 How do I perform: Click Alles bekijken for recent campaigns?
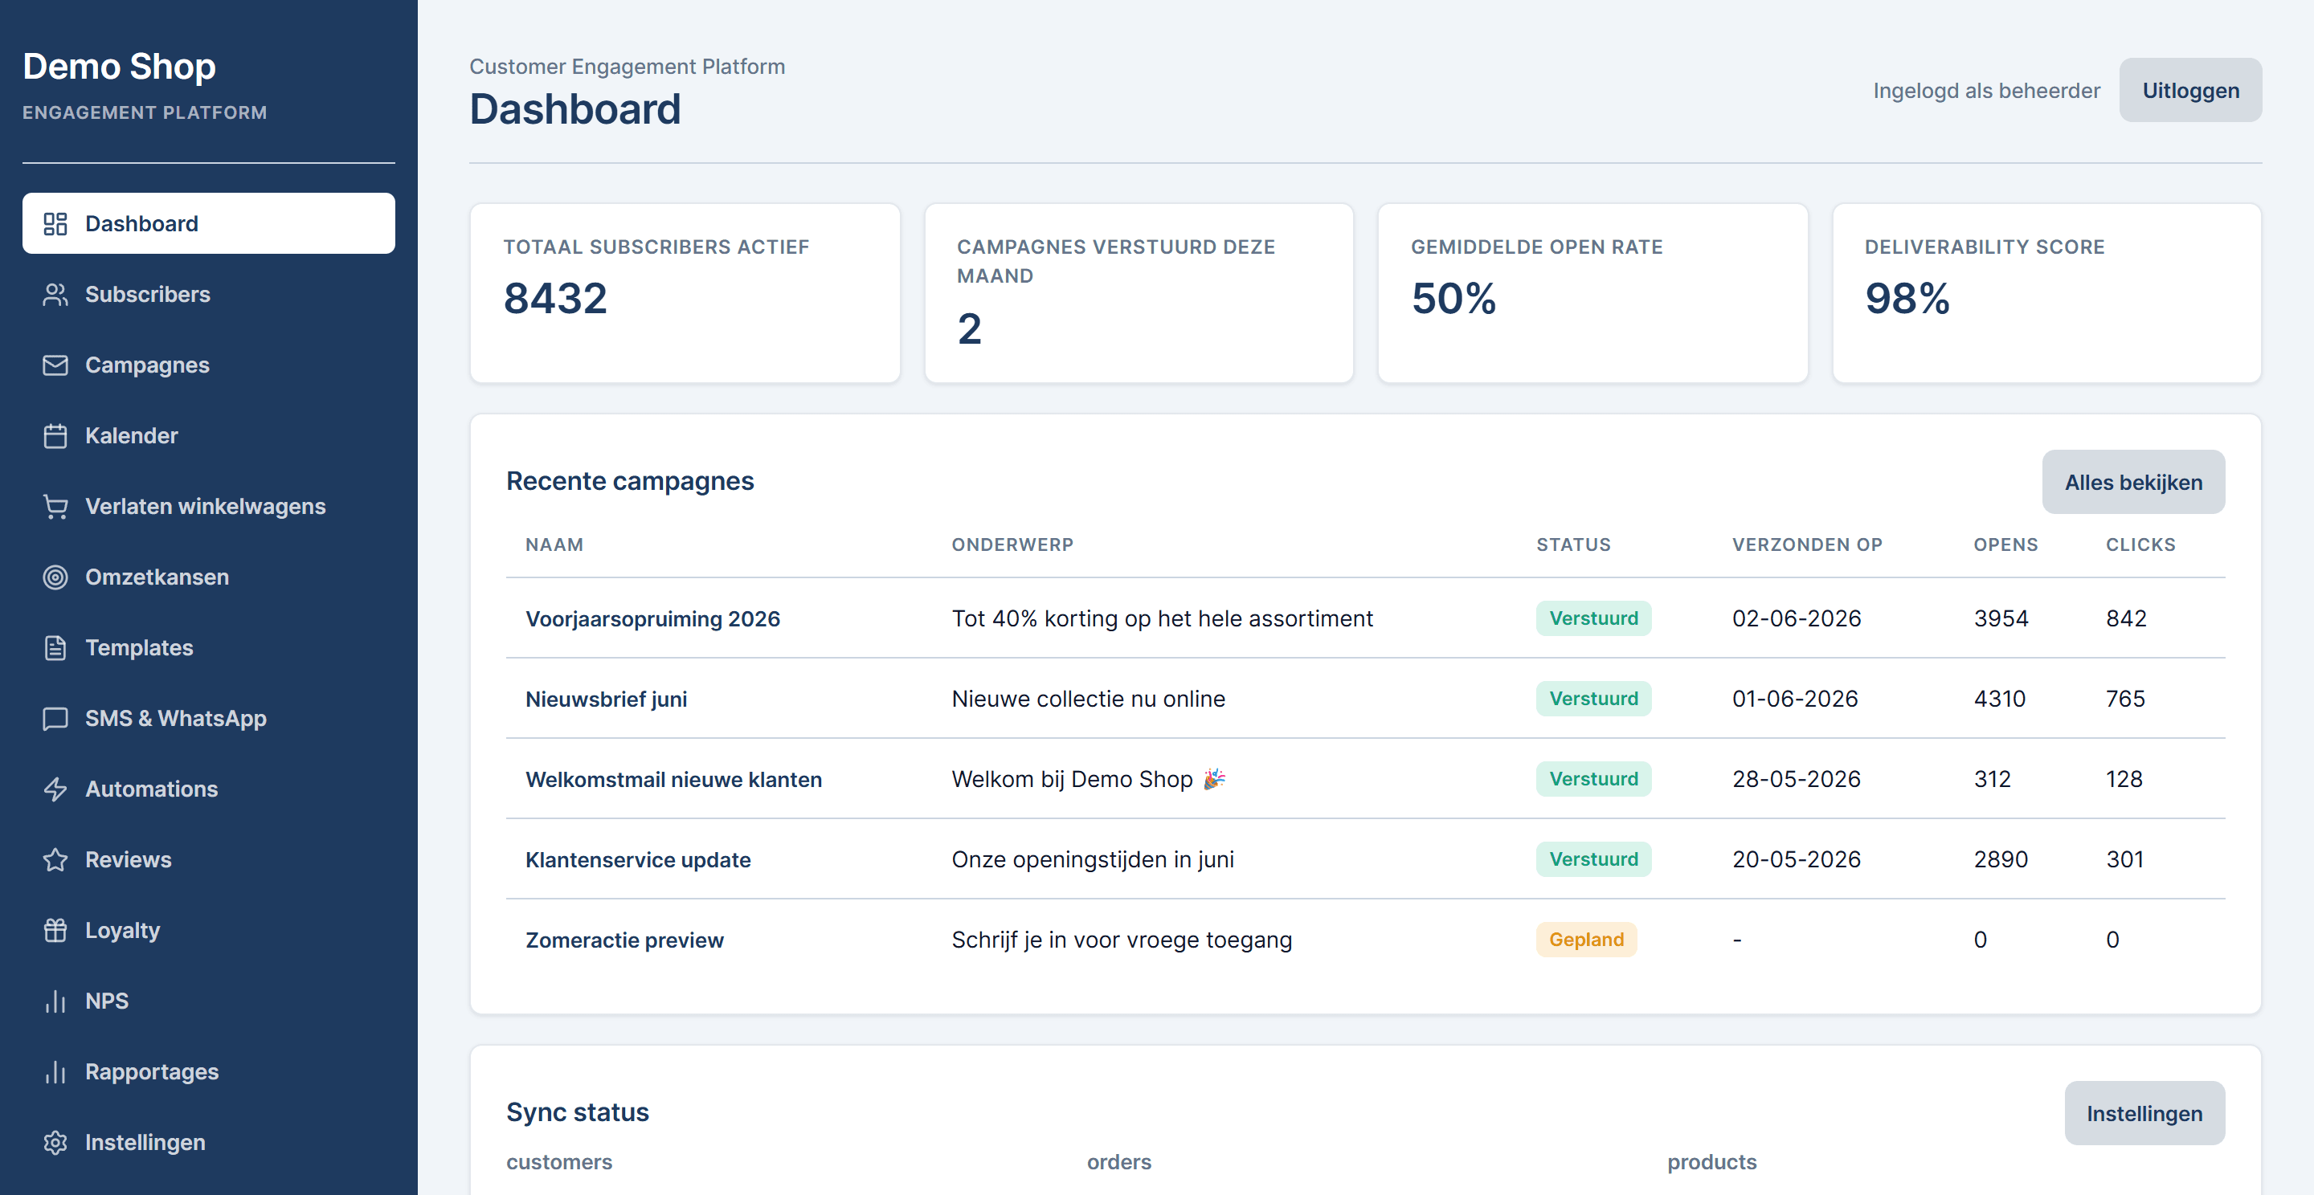2132,482
